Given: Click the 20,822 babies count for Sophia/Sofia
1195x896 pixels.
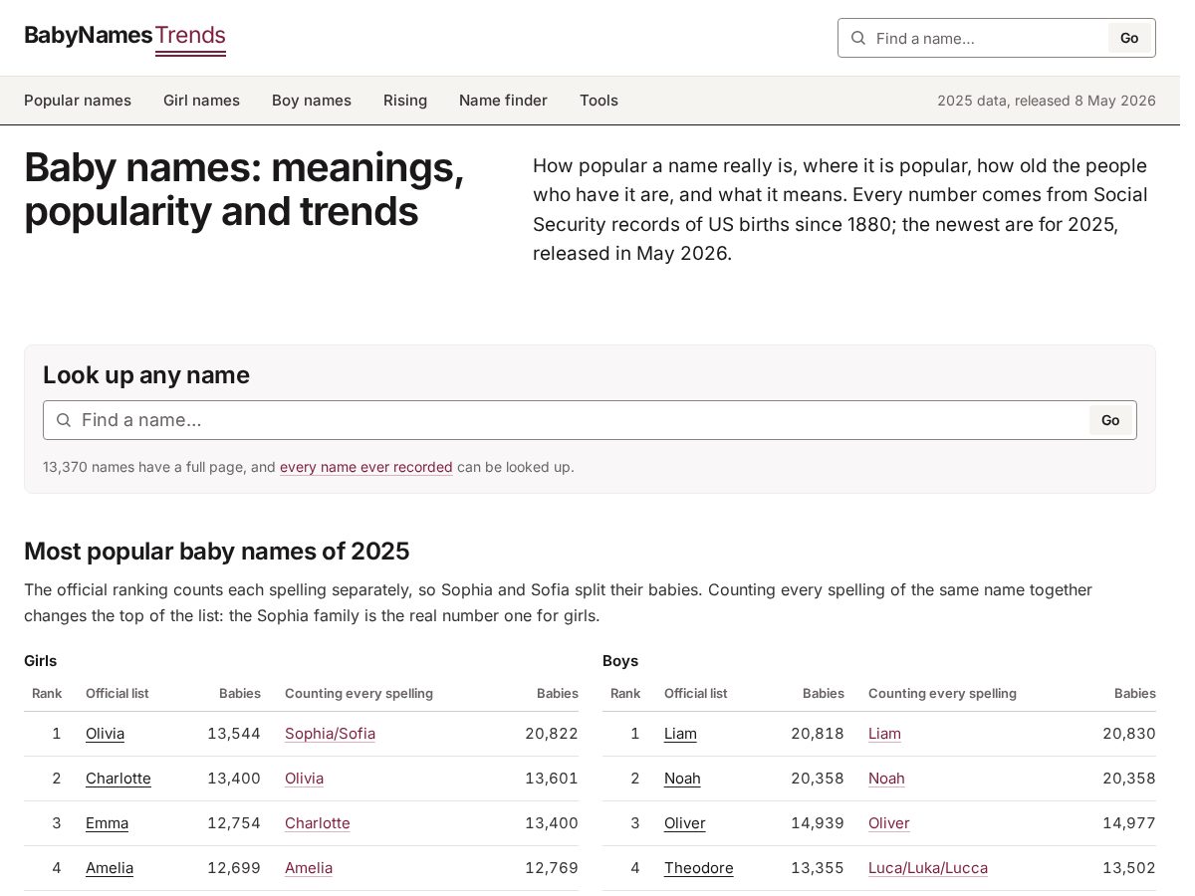Looking at the screenshot, I should [x=552, y=734].
